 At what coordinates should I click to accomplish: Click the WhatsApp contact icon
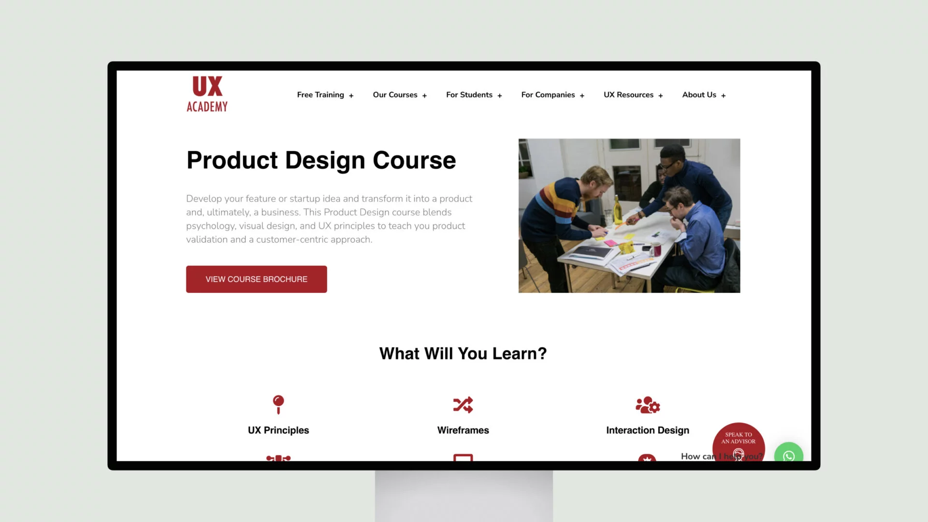[788, 455]
